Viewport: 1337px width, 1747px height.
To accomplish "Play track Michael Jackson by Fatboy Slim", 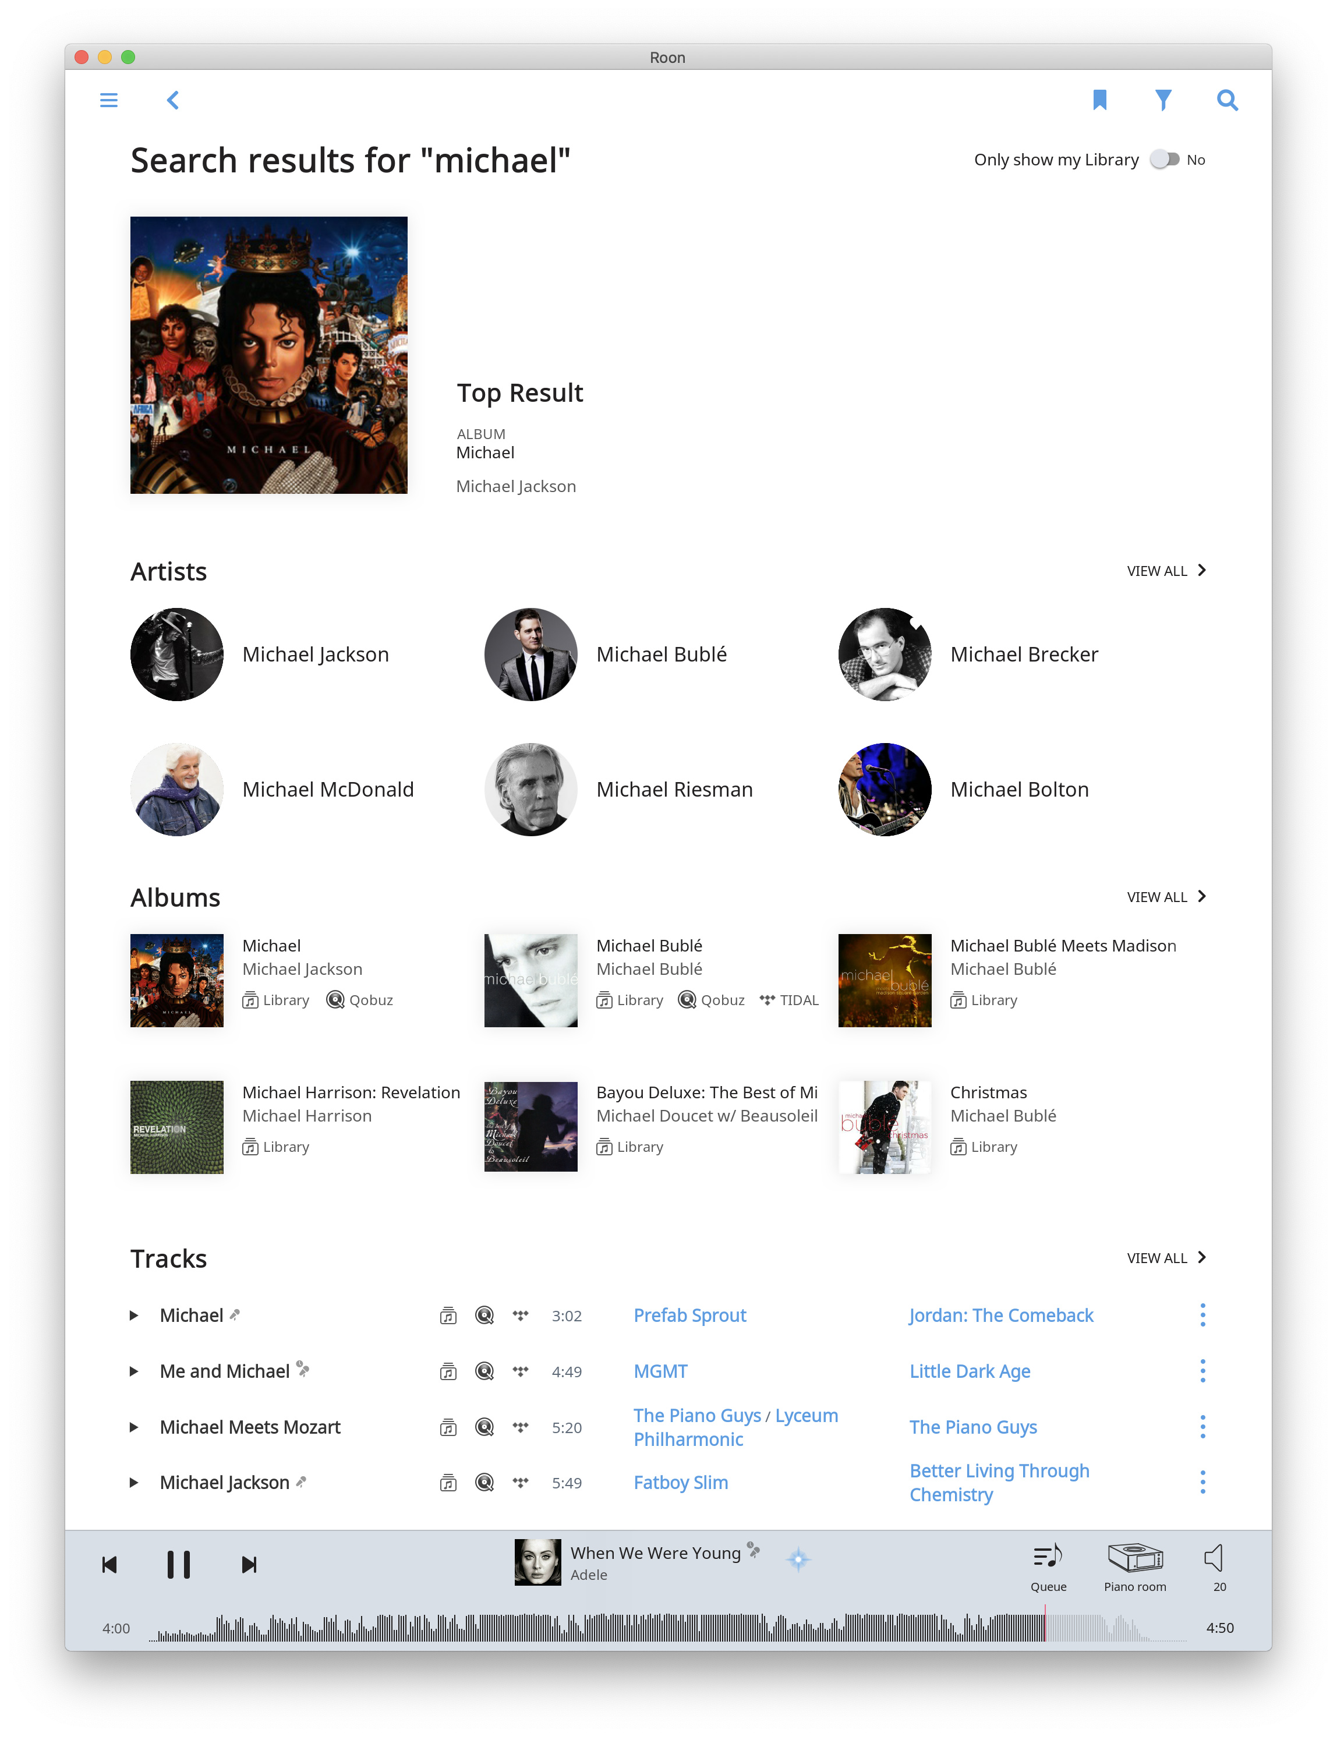I will 134,1483.
